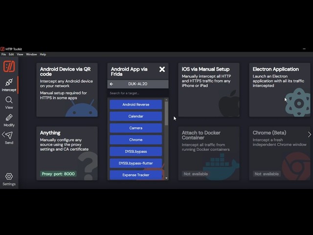This screenshot has height=235, width=313.
Task: Click Not available badge on Chrome card
Action: [267, 174]
